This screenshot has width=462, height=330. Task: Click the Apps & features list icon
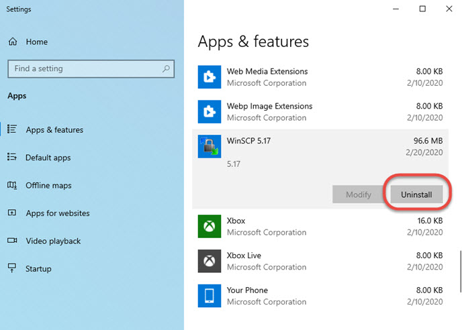(x=12, y=129)
